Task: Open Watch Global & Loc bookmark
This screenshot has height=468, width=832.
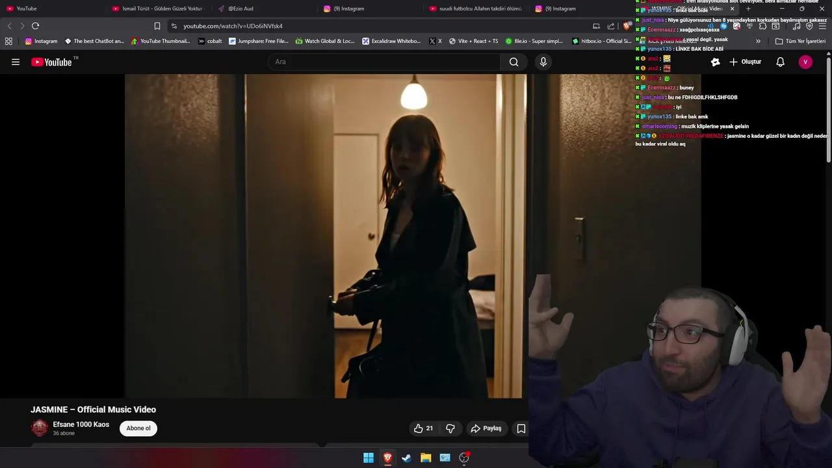Action: (325, 41)
